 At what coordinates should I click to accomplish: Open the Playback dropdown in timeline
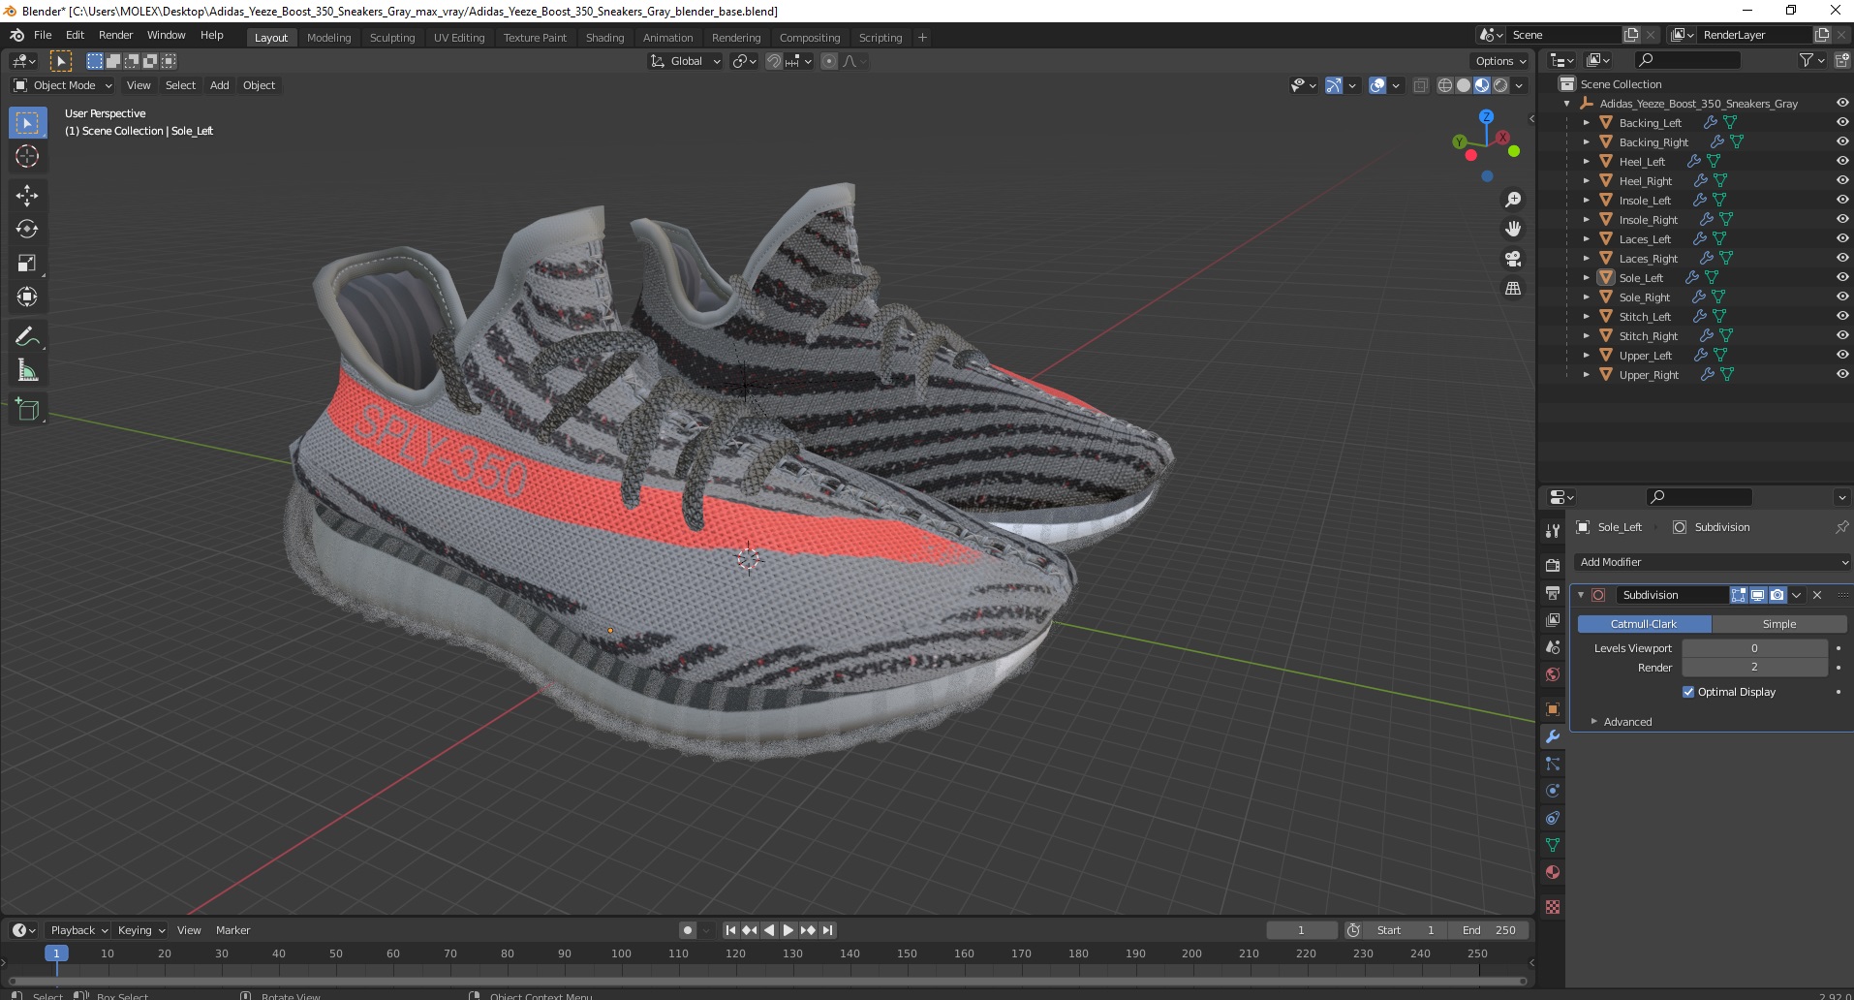coord(78,930)
